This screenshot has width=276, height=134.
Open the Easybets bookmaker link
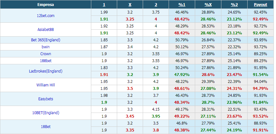pyautogui.click(x=45, y=99)
